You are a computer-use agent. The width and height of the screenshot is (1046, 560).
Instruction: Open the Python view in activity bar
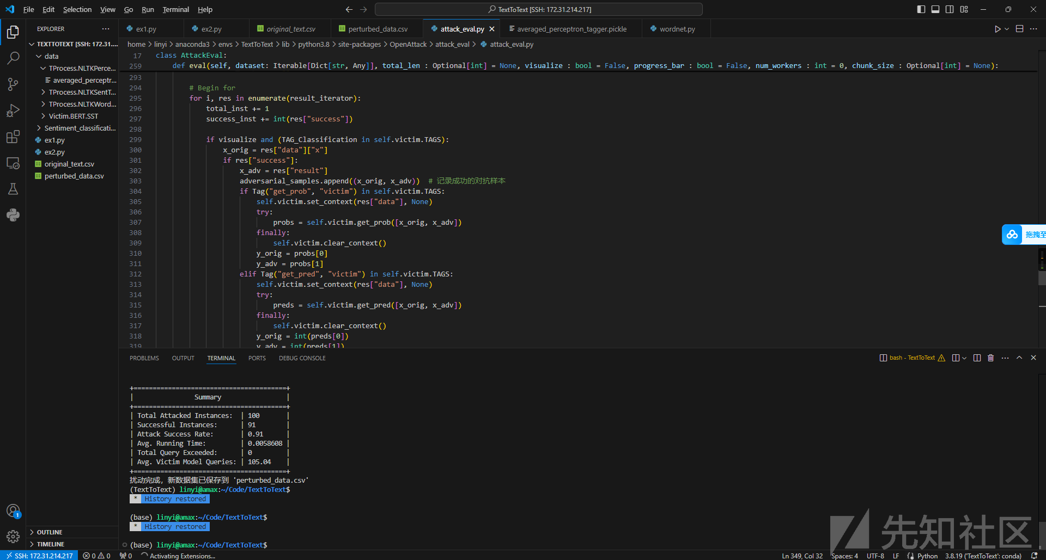13,215
